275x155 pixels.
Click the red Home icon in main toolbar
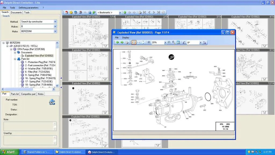(67, 12)
